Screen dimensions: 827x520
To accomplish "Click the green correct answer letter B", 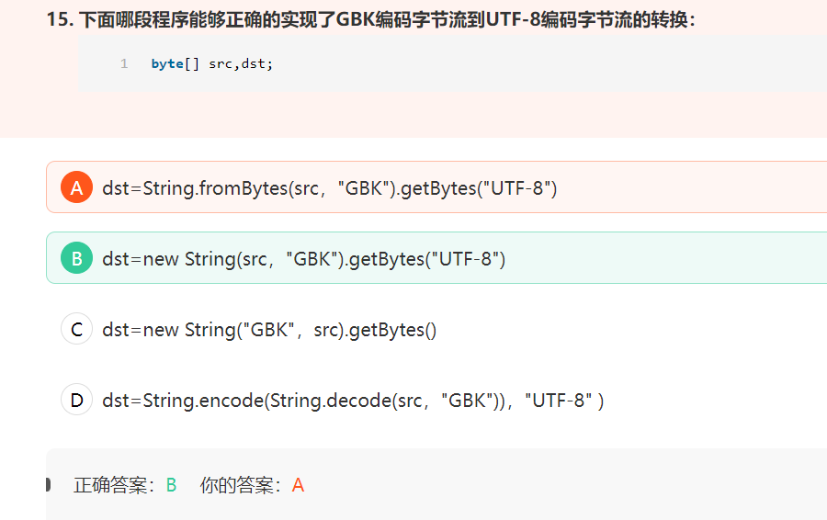I will 171,485.
